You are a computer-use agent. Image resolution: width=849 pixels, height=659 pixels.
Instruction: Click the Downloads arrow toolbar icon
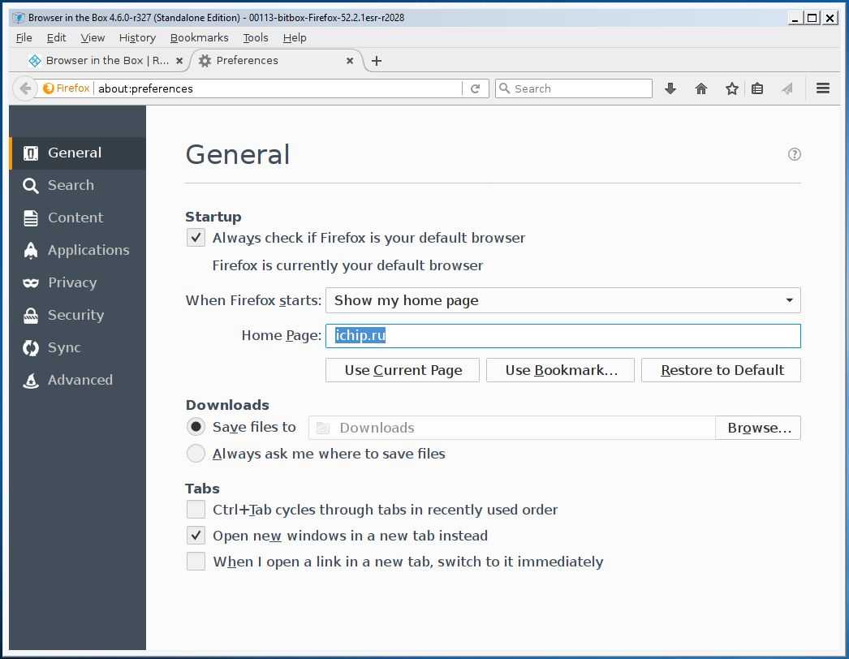tap(670, 88)
